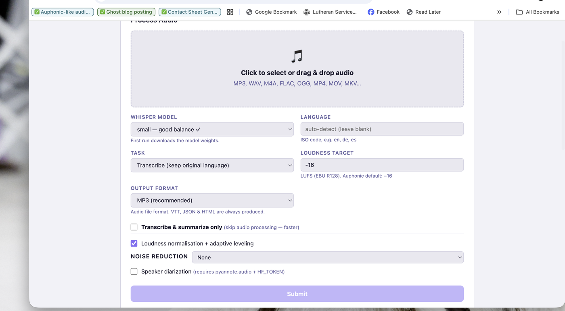
Task: Open the Whisper Model dropdown
Action: 212,129
